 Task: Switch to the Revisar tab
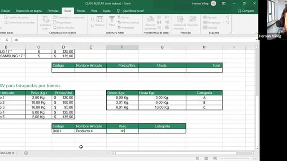click(81, 11)
